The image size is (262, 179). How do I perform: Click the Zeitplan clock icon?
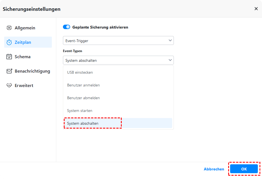(x=9, y=42)
